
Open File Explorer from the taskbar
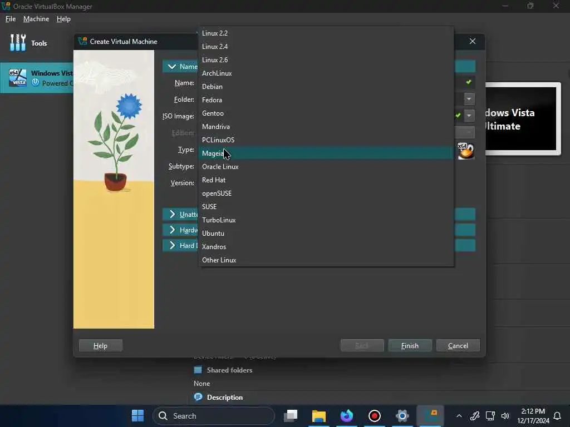[319, 416]
